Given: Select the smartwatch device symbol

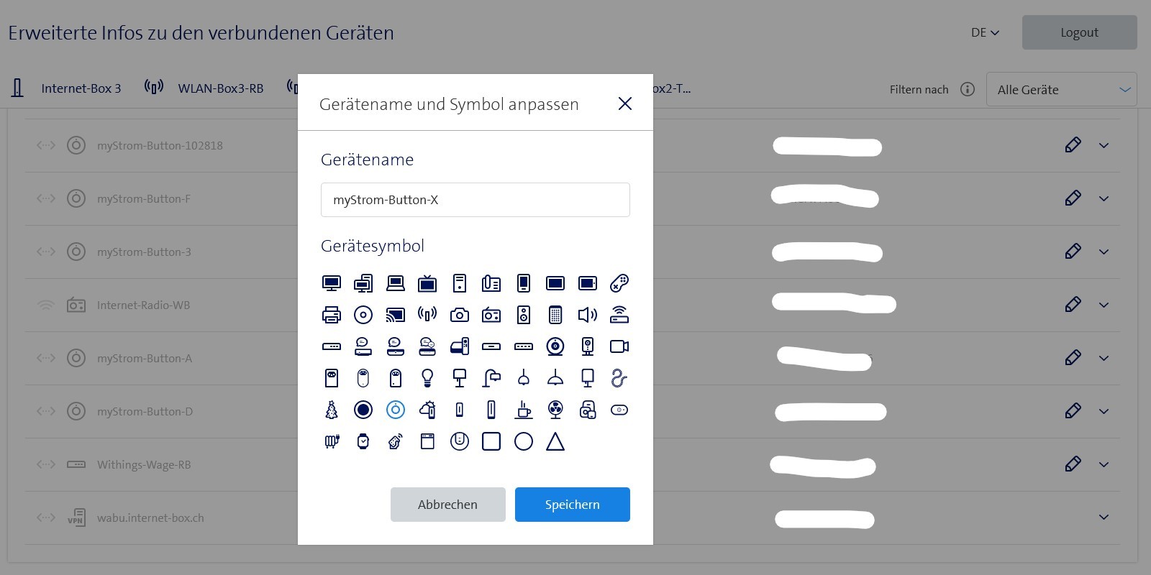Looking at the screenshot, I should click(x=363, y=441).
